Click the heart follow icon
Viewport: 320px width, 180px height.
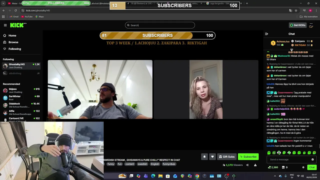click(x=212, y=157)
